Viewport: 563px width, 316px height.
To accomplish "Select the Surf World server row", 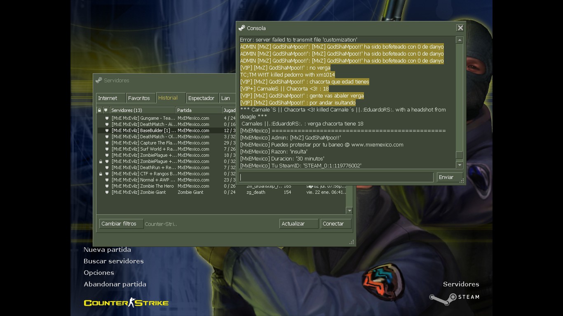I will click(x=167, y=149).
